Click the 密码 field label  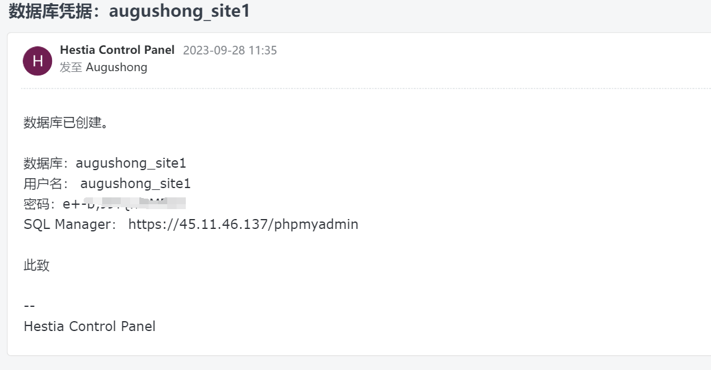(40, 204)
